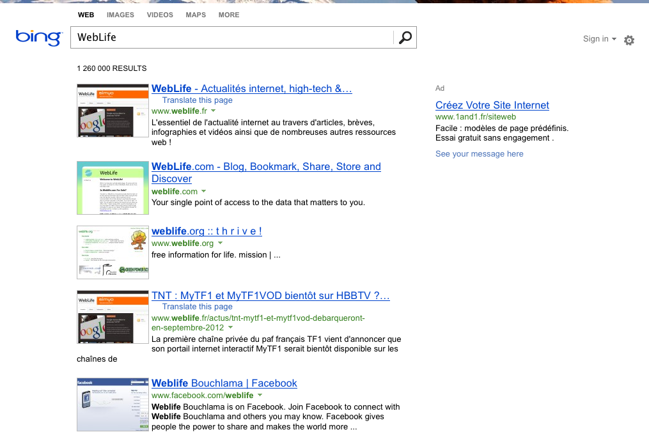Expand the arrow next to weblife.com
This screenshot has height=432, width=649.
click(203, 191)
